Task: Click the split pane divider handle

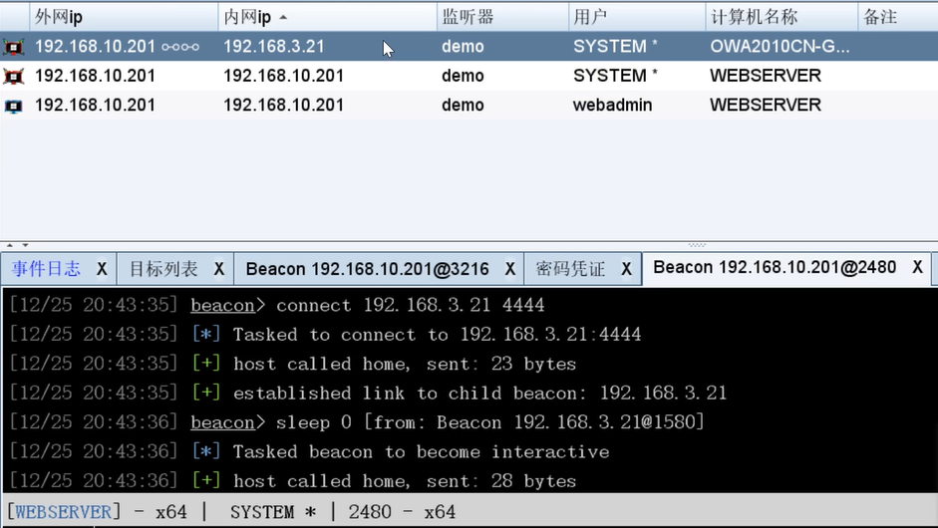Action: [x=697, y=244]
